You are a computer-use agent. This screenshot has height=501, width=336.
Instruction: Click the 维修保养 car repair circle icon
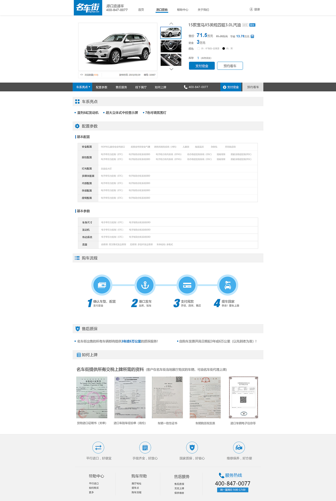coord(239,447)
